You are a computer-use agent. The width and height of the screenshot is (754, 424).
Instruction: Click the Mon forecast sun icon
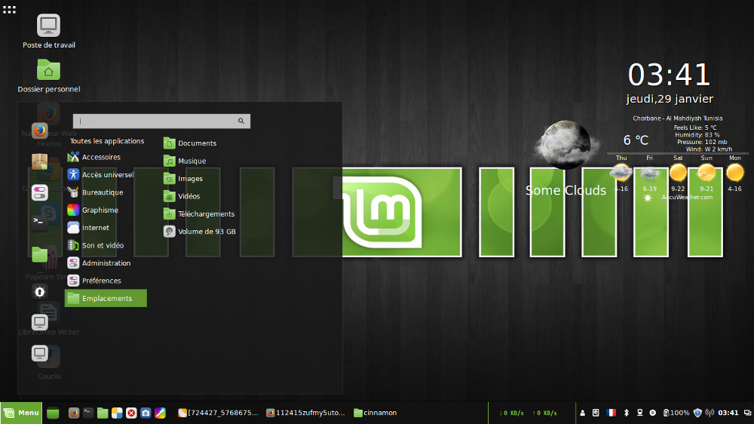pos(734,172)
